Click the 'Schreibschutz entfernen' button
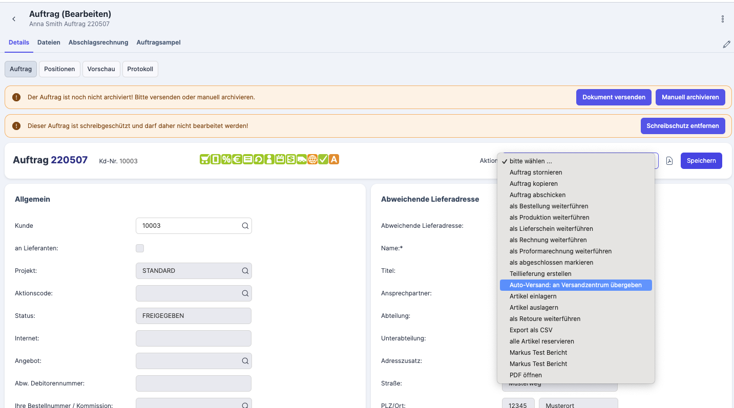Screen dimensions: 734x408 pos(682,126)
